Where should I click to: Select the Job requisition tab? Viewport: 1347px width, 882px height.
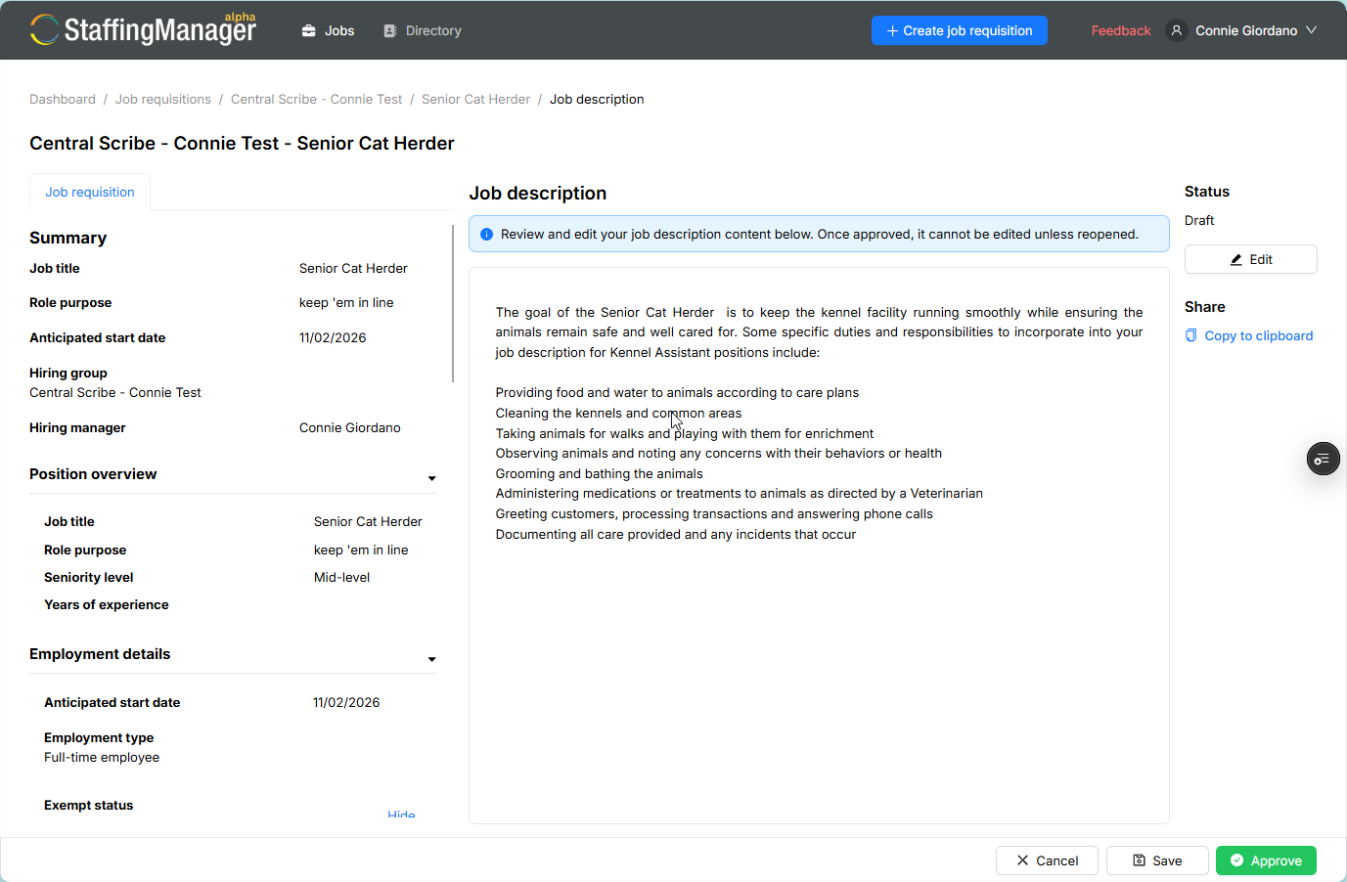pos(90,192)
